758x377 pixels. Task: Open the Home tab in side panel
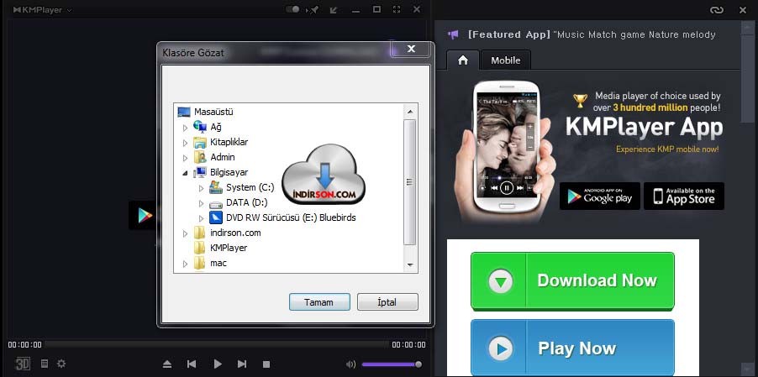pyautogui.click(x=463, y=60)
